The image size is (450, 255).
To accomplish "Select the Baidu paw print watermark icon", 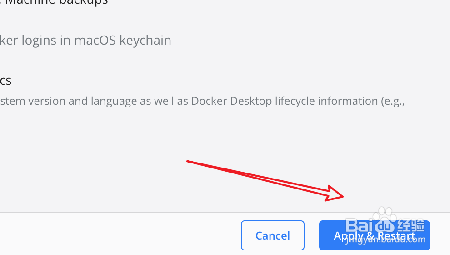I will click(385, 216).
